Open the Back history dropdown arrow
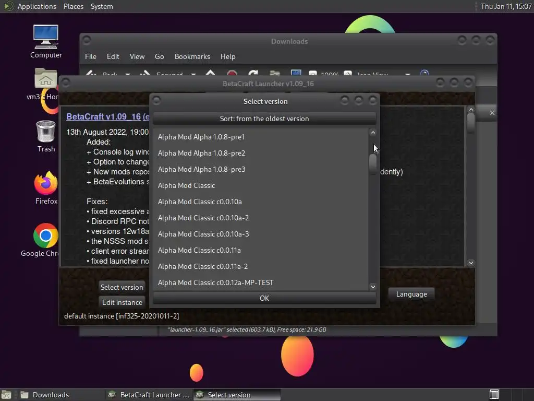 click(128, 74)
